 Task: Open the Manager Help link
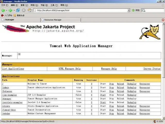[x=109, y=69]
